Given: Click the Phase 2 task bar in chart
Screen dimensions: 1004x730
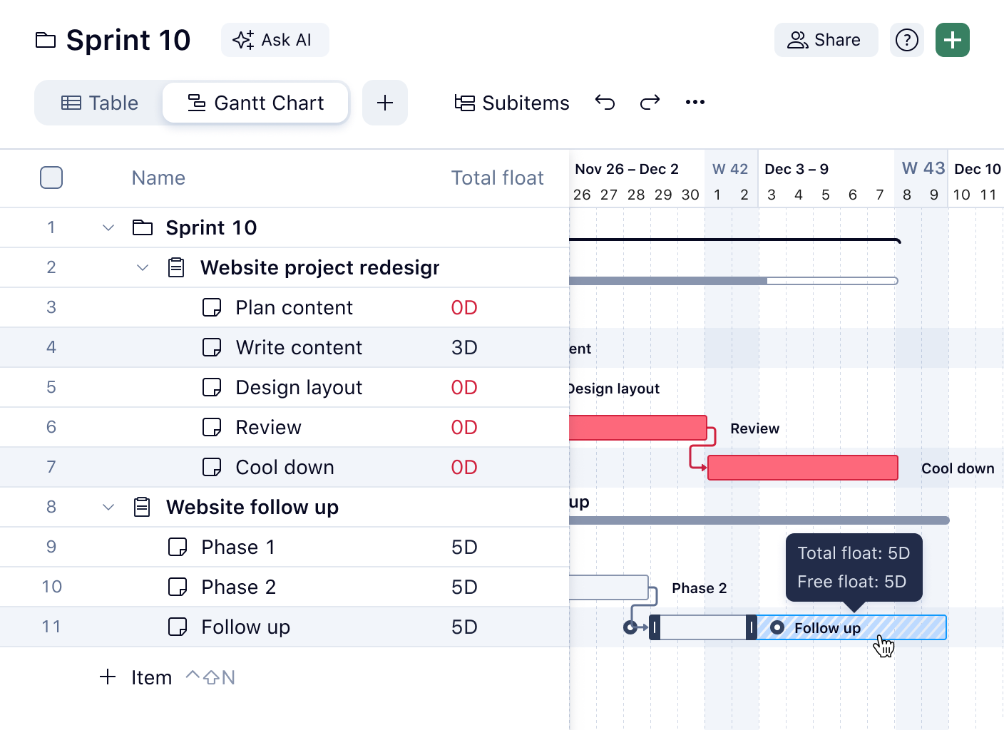Looking at the screenshot, I should tap(609, 587).
